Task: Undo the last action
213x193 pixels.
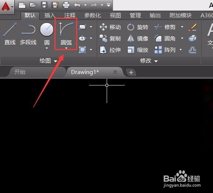Action: click(x=77, y=5)
